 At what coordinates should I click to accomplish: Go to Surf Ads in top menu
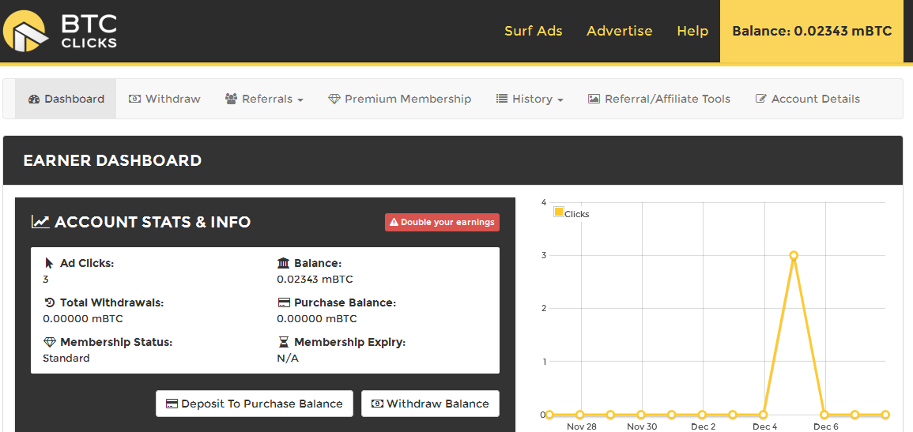point(534,31)
